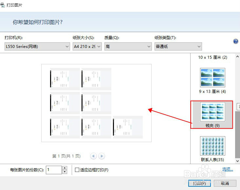Select the 10 x 15 厘米 (2) layout
The height and width of the screenshot is (190, 240).
212,57
